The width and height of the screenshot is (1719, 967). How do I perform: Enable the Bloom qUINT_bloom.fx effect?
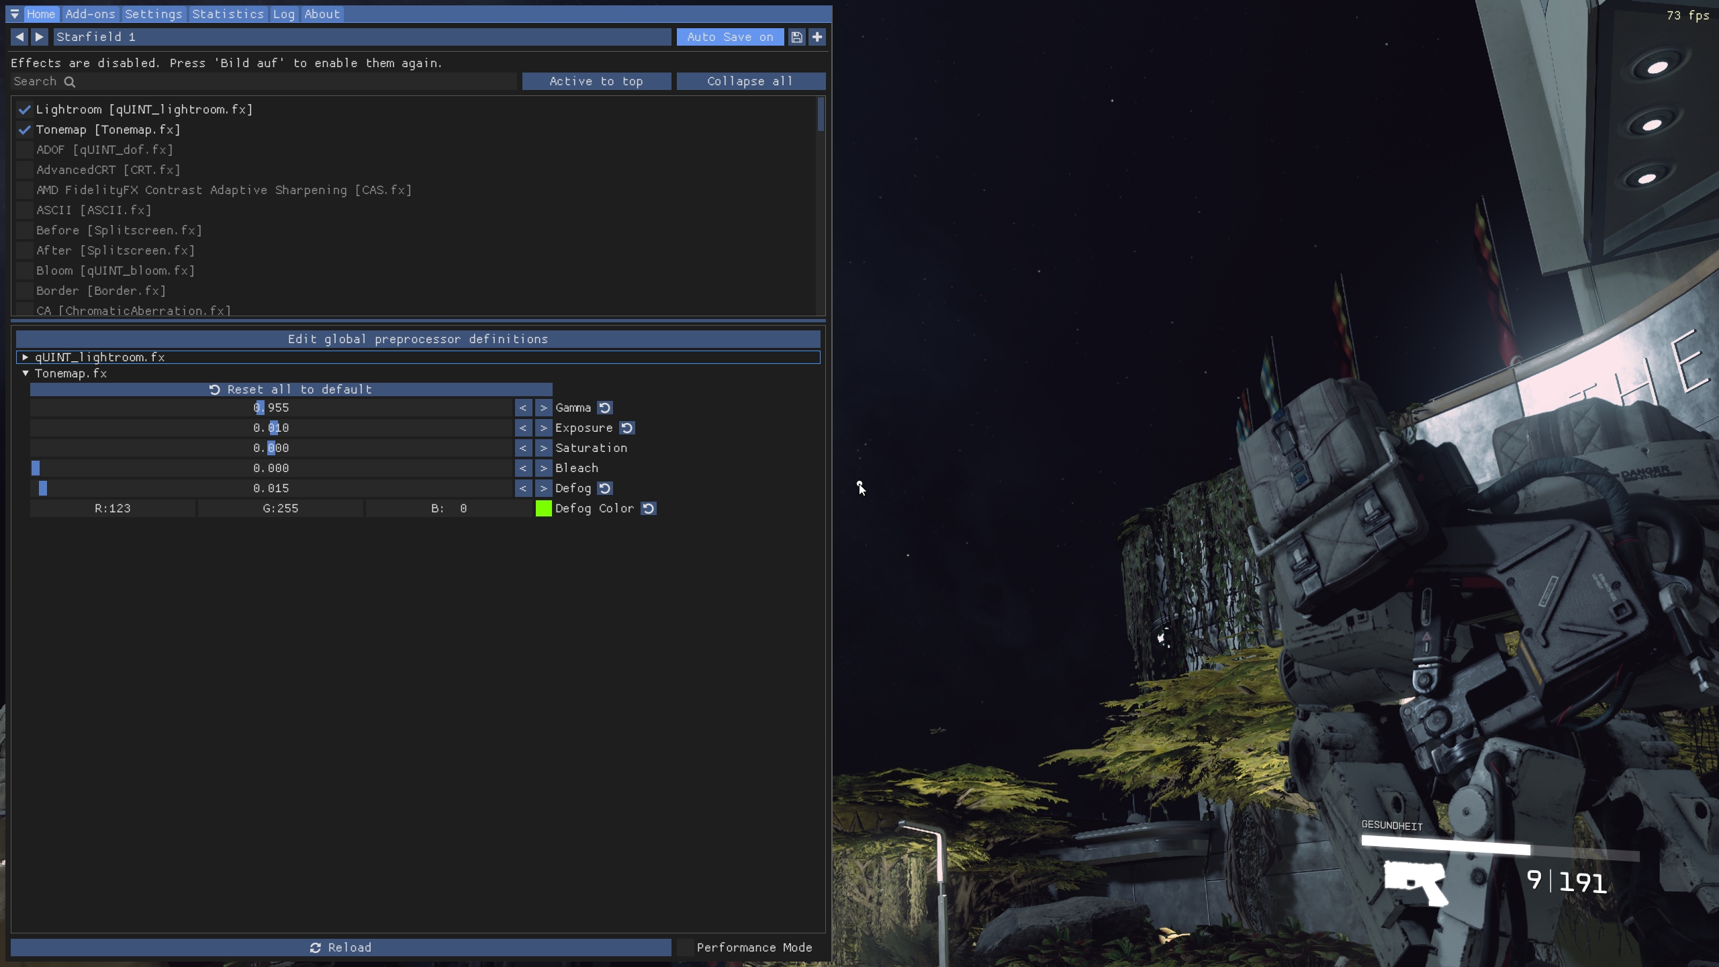point(25,271)
